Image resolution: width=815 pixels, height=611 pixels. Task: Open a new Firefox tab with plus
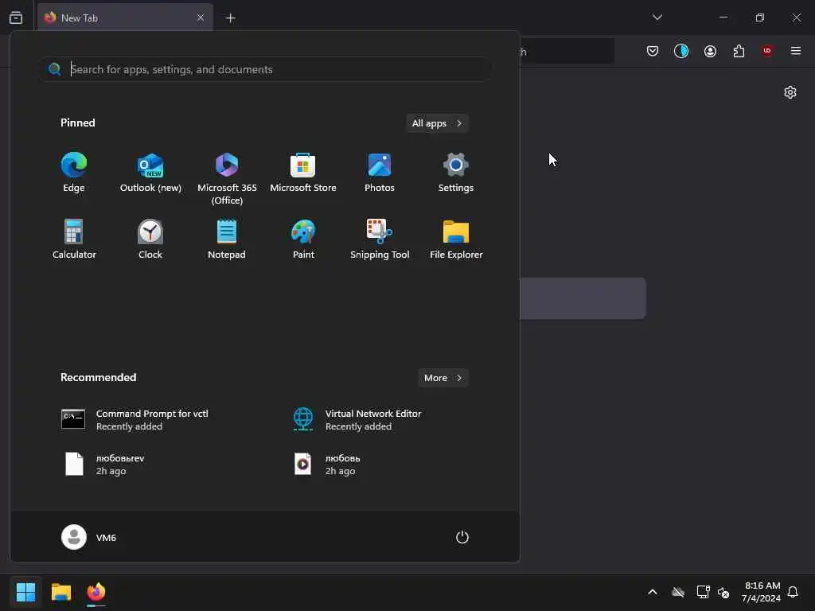click(230, 18)
